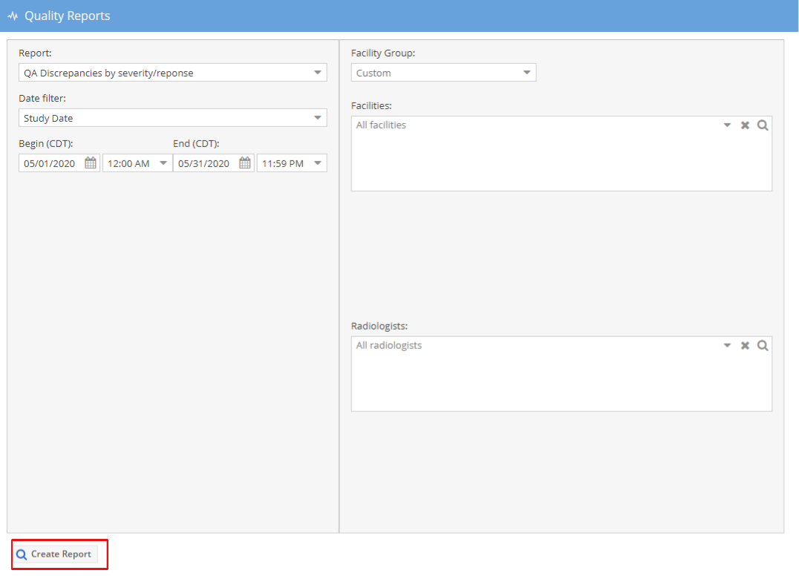Click the Facility Group: label
The image size is (799, 576).
point(383,53)
